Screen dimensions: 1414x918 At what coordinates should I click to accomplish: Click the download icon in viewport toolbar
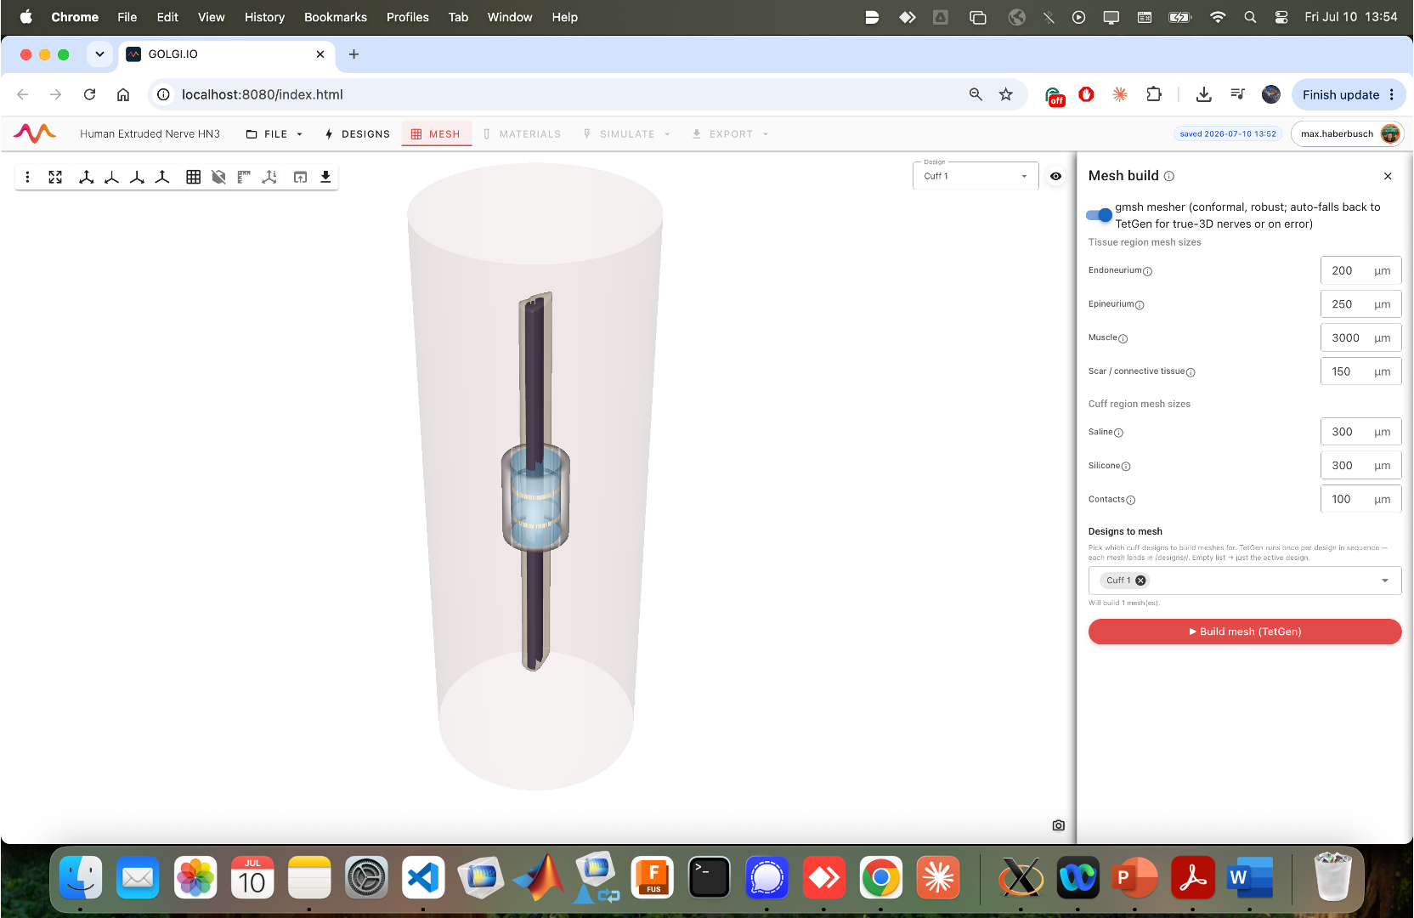coord(325,177)
